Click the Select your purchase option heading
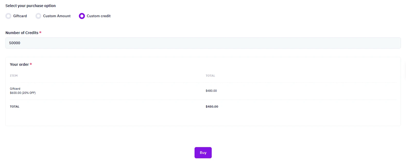The width and height of the screenshot is (406, 164). tap(30, 6)
